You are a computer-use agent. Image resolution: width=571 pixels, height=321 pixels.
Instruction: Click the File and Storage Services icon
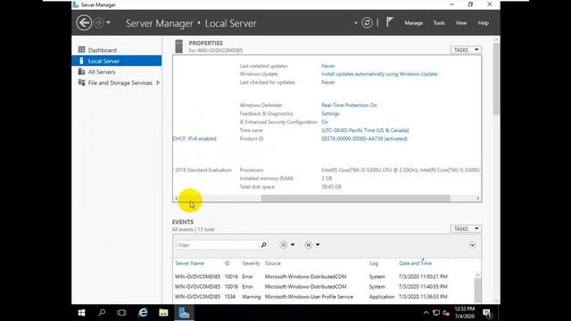click(x=81, y=82)
